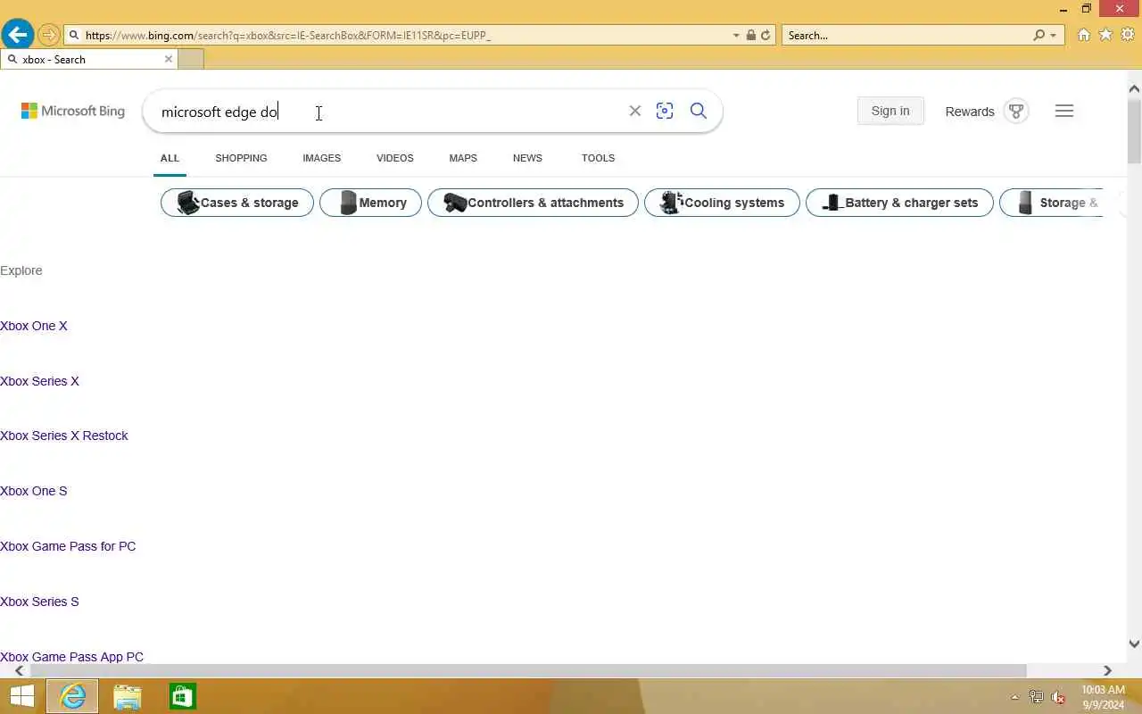This screenshot has height=714, width=1142.
Task: Open Xbox Series S explore link
Action: pos(39,602)
